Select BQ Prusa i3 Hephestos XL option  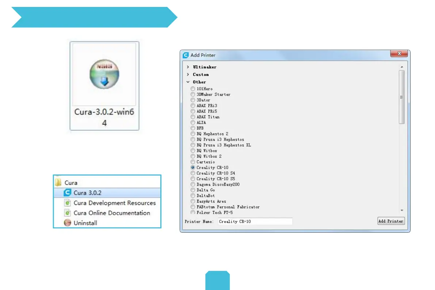click(193, 145)
